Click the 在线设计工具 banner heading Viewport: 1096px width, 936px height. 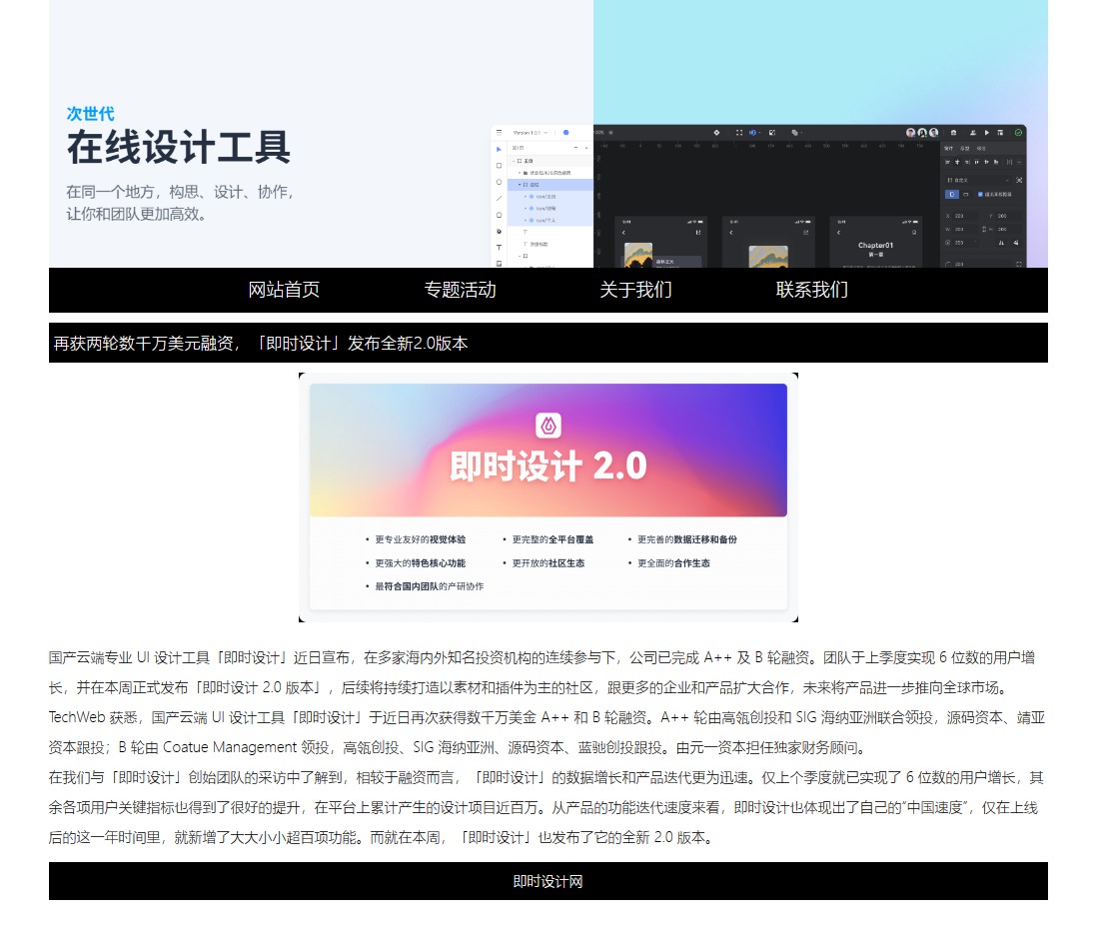click(179, 148)
